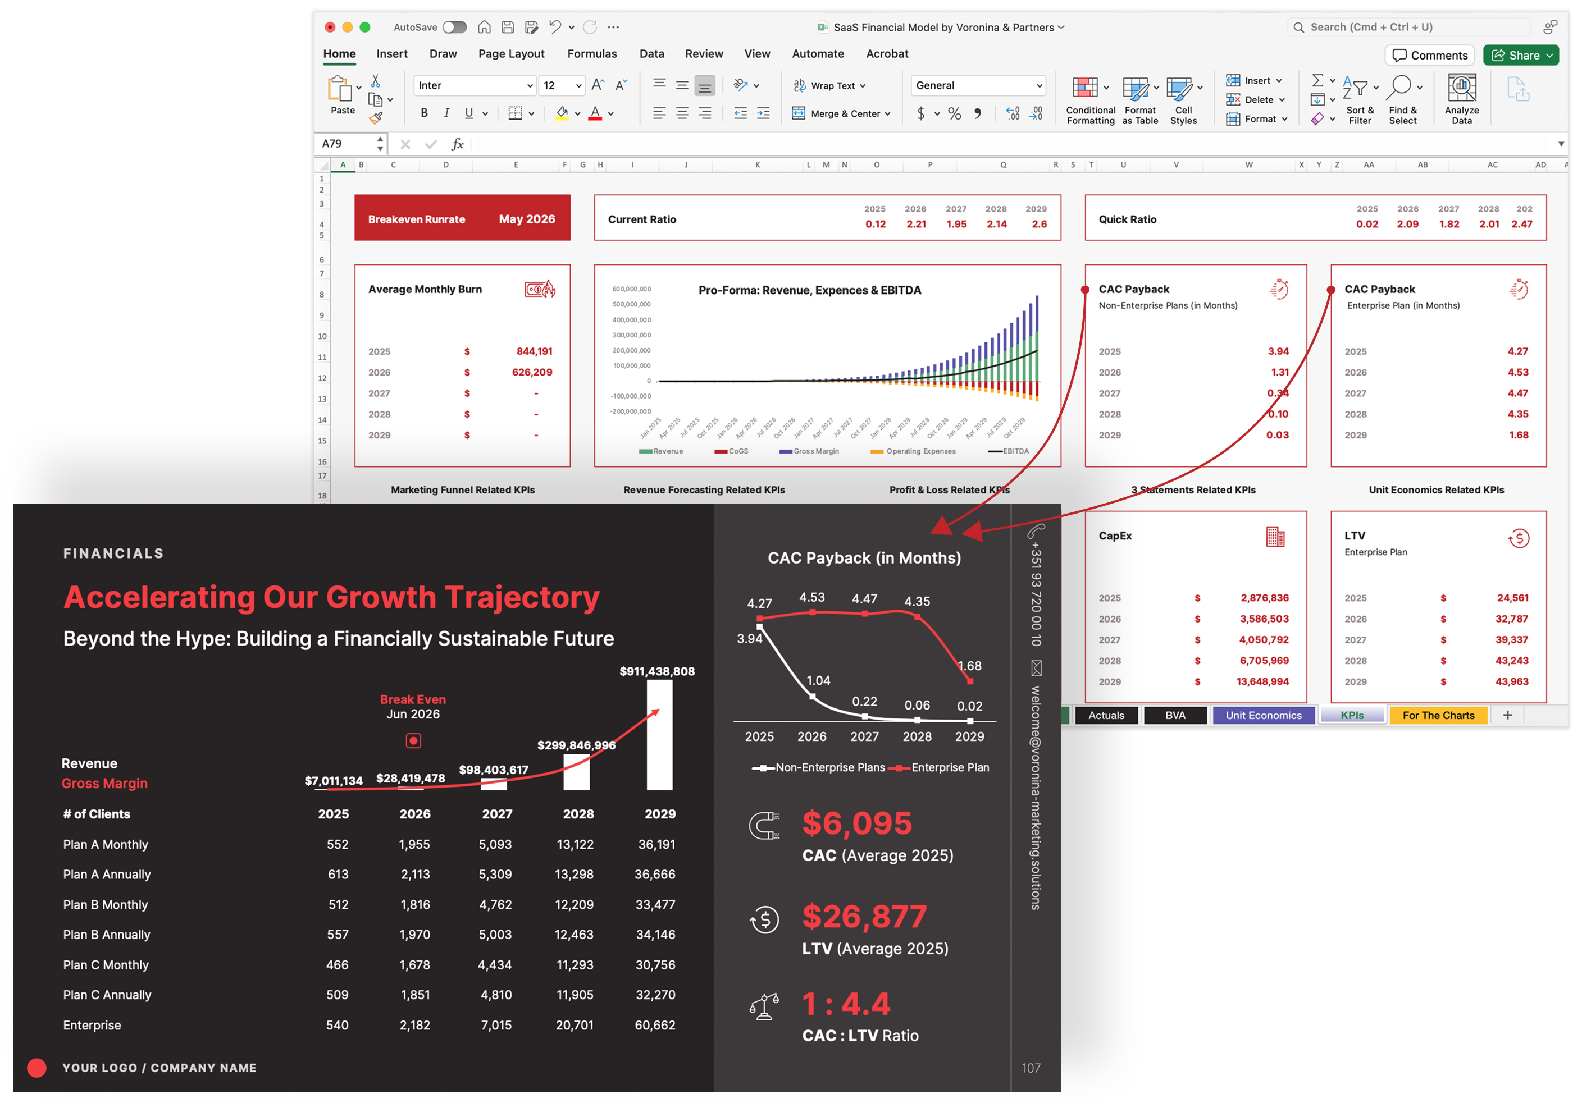Toggle the AutoSave switch
The image size is (1582, 1103).
tap(454, 27)
